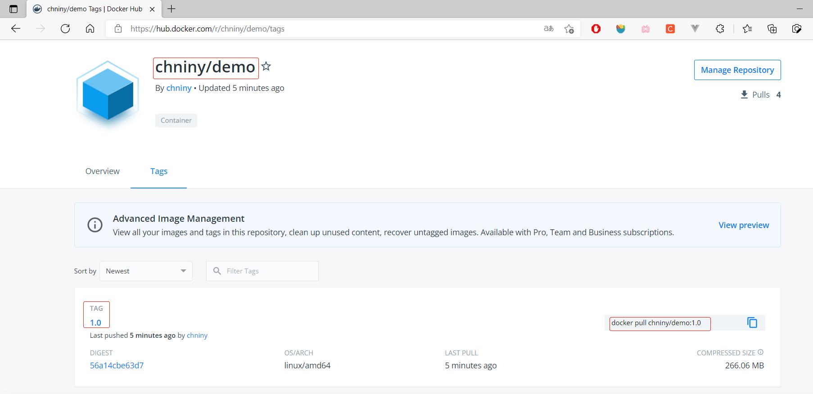Open the Collections icon
The width and height of the screenshot is (813, 394).
(772, 29)
